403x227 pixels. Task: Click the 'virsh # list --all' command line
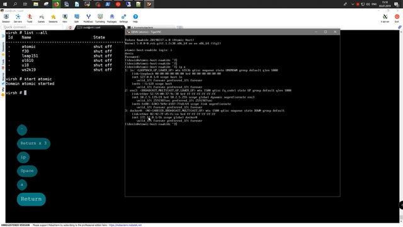[26, 33]
